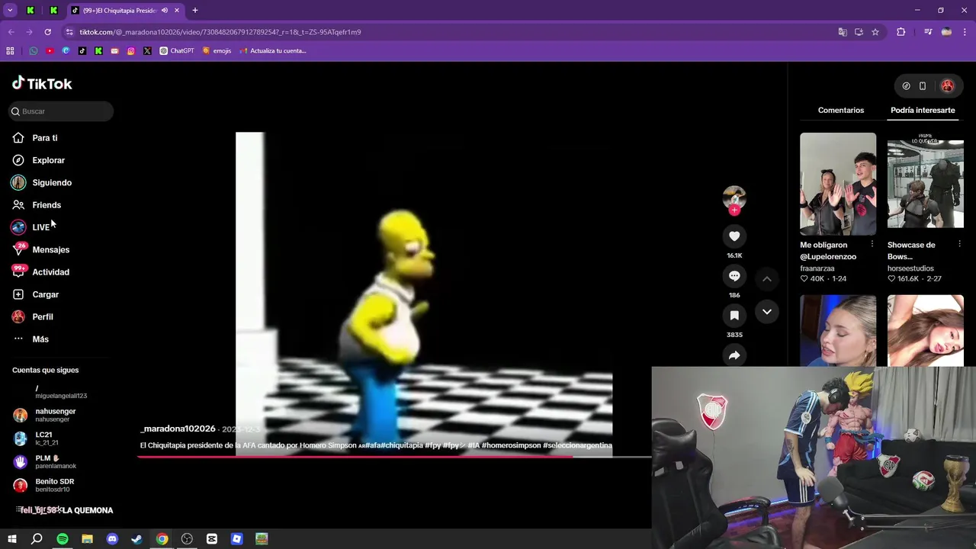Share the video with the arrow icon
This screenshot has height=549, width=976.
tap(734, 355)
